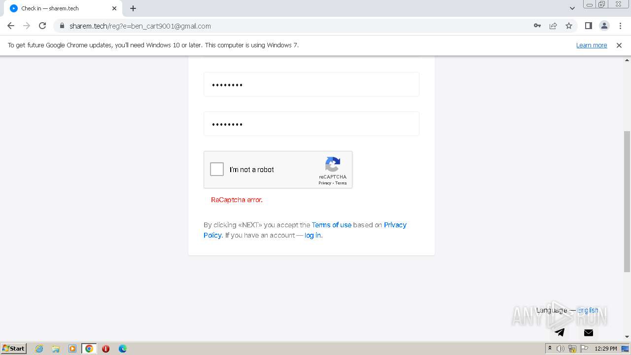Click the "I'm not a robot" label
Screen dimensions: 631x355
click(x=251, y=170)
